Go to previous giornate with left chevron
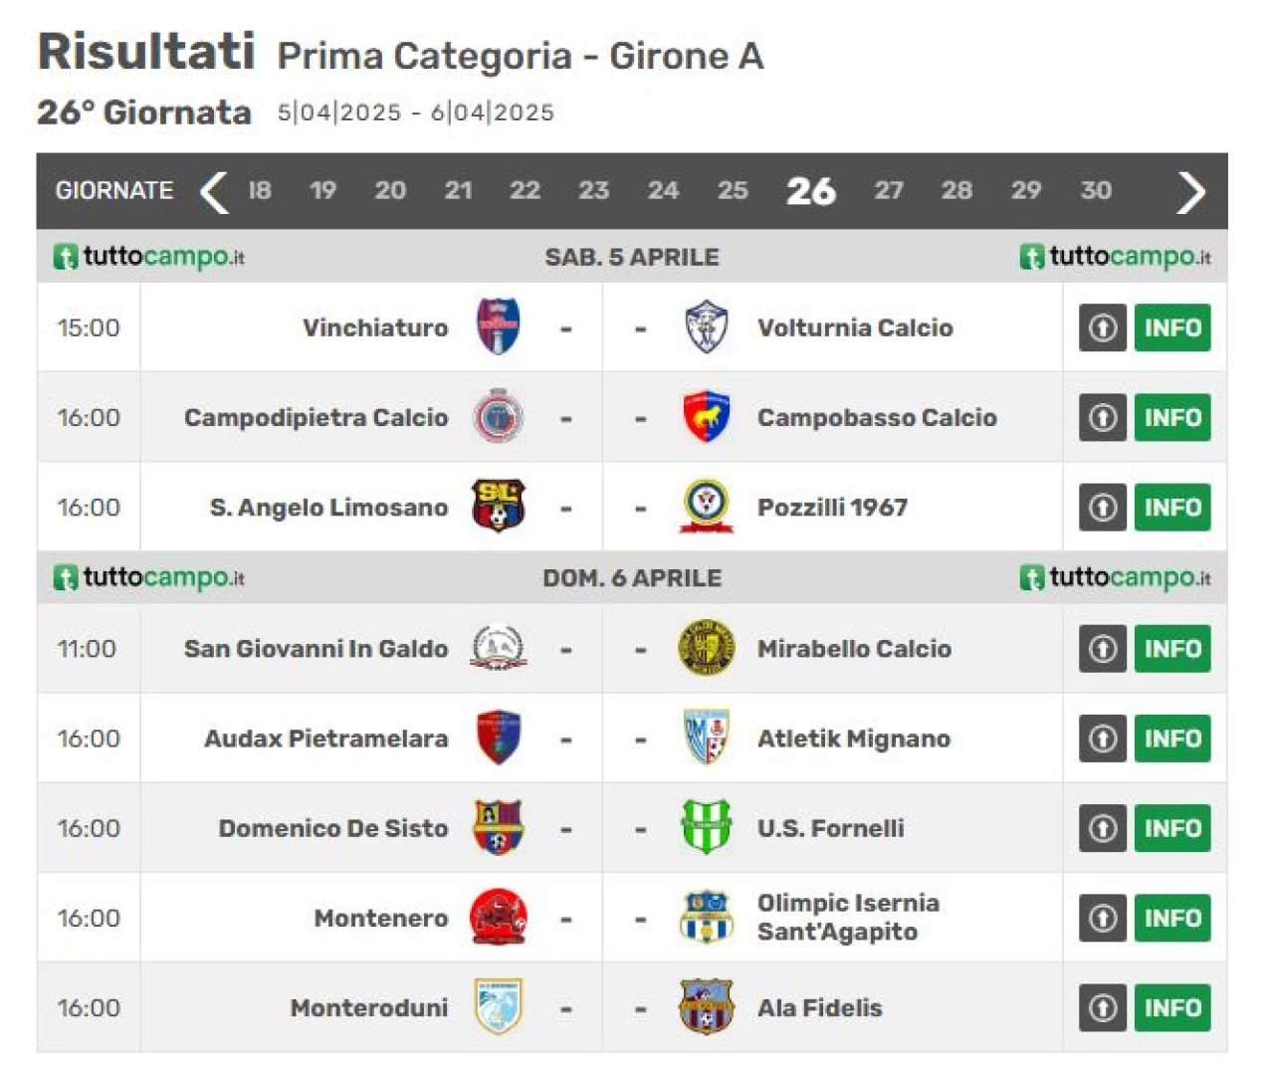1274x1068 pixels. (213, 191)
